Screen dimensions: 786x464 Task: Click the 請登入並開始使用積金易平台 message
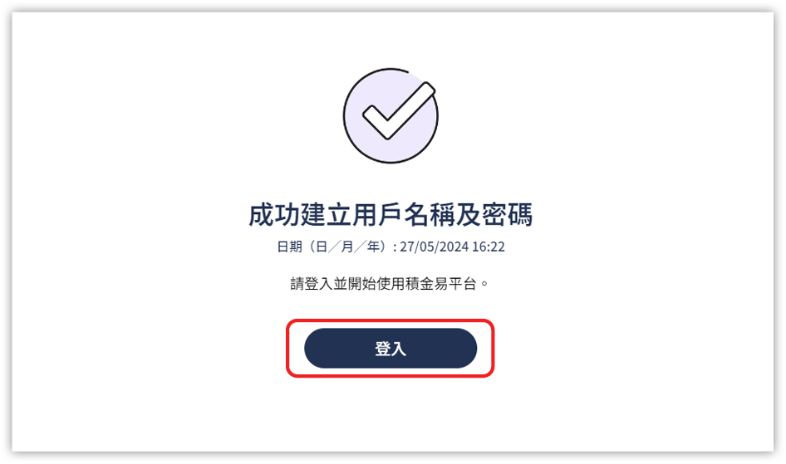point(390,284)
